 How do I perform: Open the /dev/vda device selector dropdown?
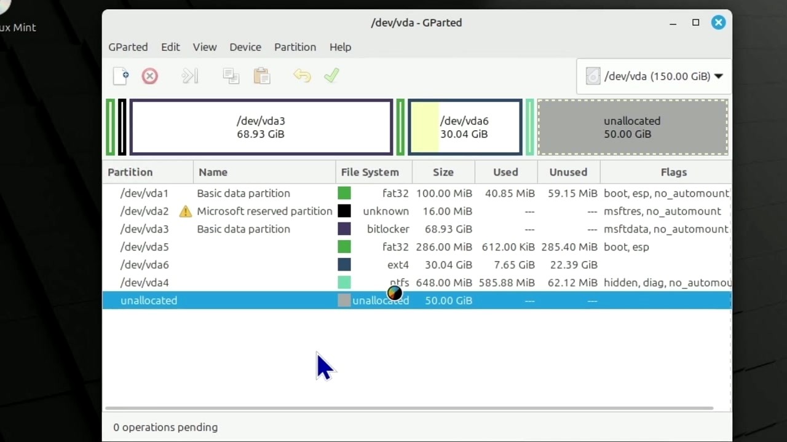coord(653,76)
